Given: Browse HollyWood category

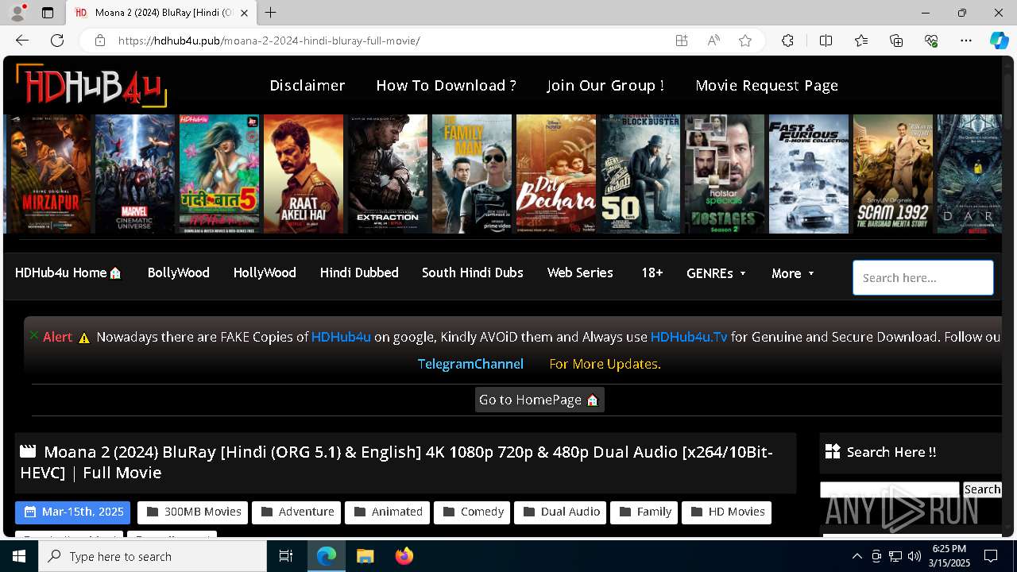Looking at the screenshot, I should [265, 272].
